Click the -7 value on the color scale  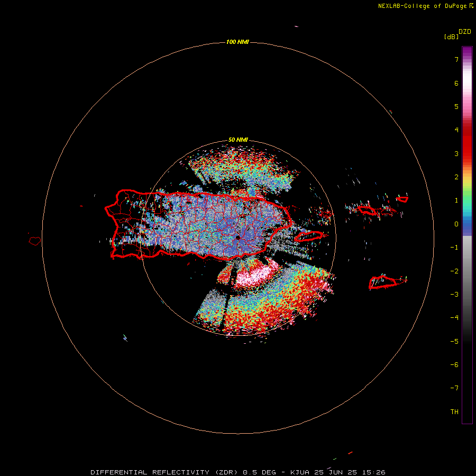point(454,388)
